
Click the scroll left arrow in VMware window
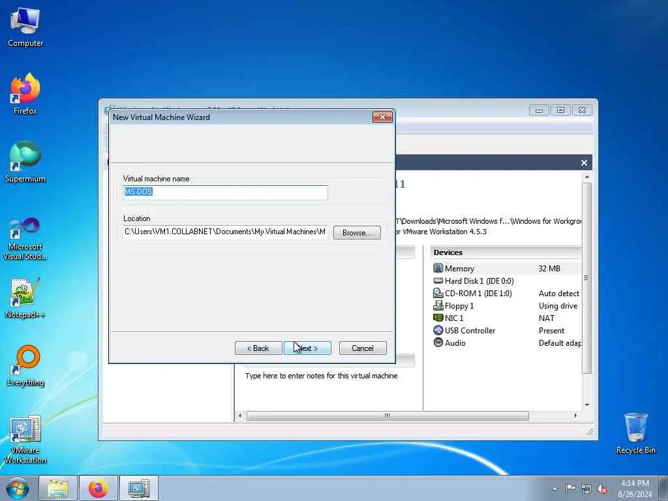click(240, 416)
